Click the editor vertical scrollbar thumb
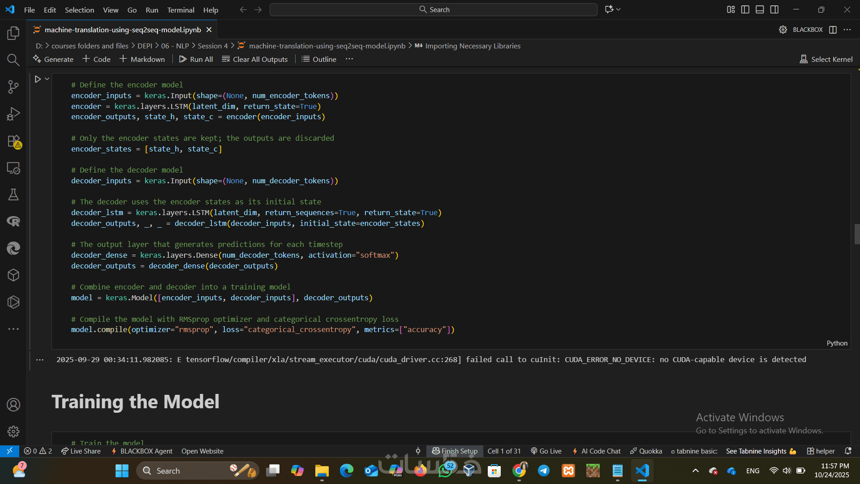The image size is (860, 484). pos(856,234)
